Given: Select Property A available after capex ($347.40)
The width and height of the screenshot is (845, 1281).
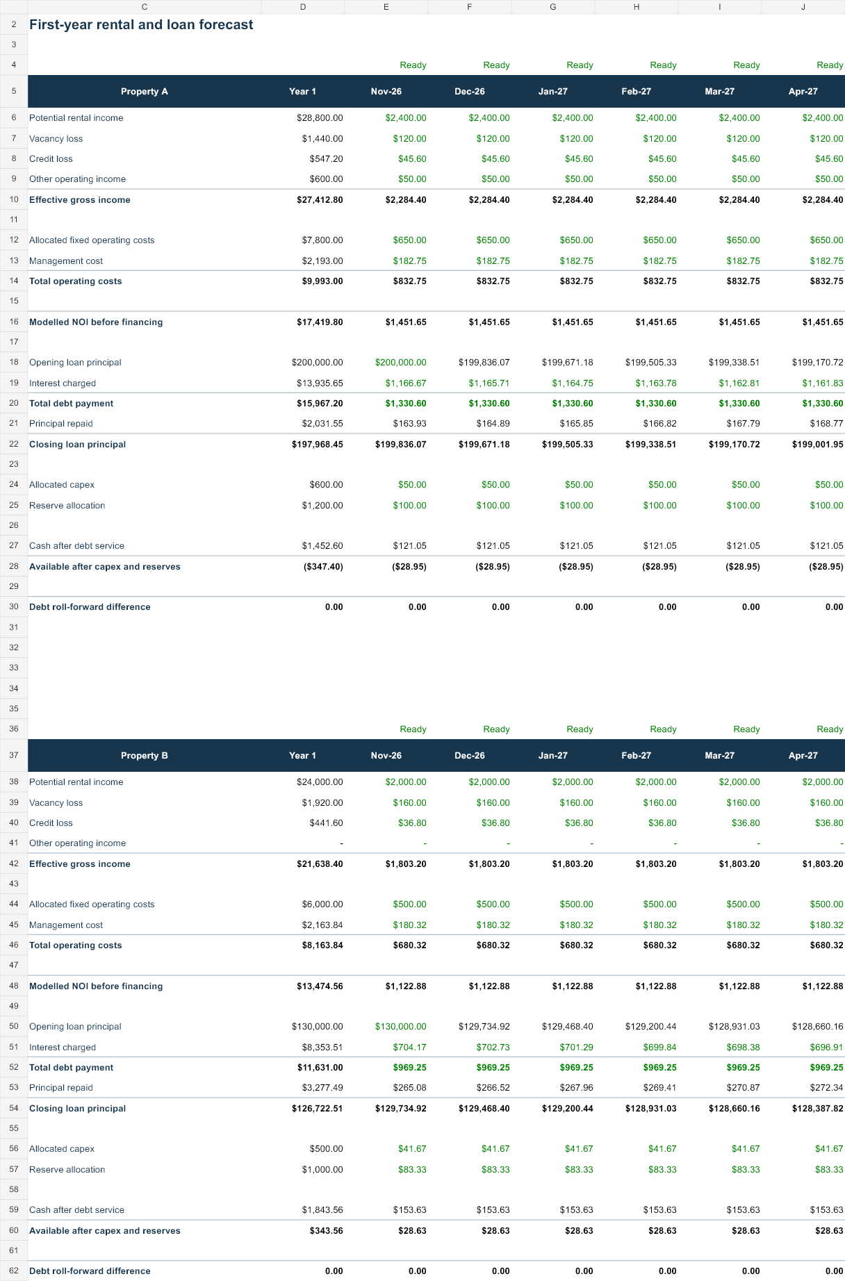Looking at the screenshot, I should point(323,567).
